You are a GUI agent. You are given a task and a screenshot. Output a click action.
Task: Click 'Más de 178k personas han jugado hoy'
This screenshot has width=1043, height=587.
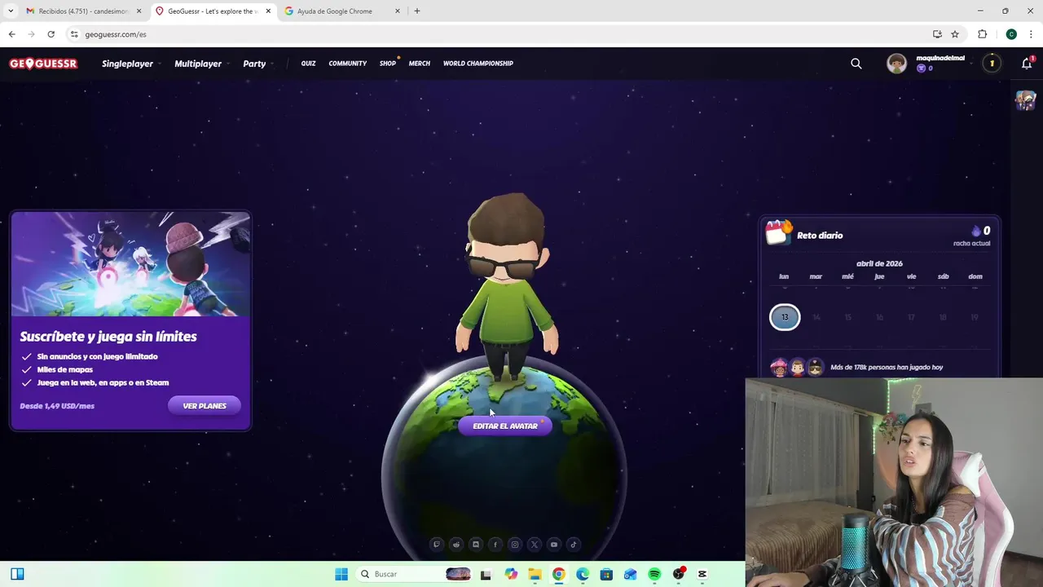[x=887, y=368]
